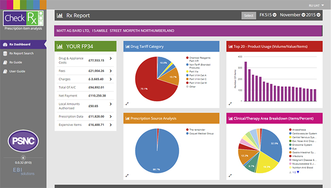Click the blue 98.7% pie slice
The width and height of the screenshot is (331, 188).
157,156
